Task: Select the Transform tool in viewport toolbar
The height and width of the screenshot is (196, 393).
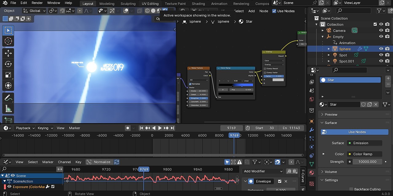Action: click(8, 85)
